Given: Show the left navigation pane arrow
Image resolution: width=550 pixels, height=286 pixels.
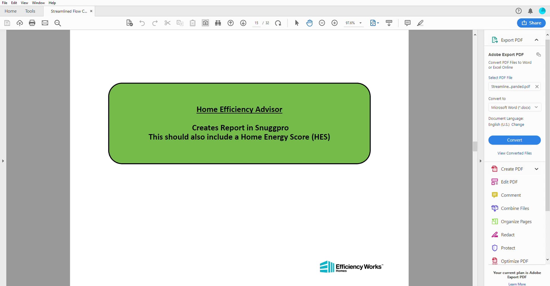Looking at the screenshot, I should click(x=3, y=161).
